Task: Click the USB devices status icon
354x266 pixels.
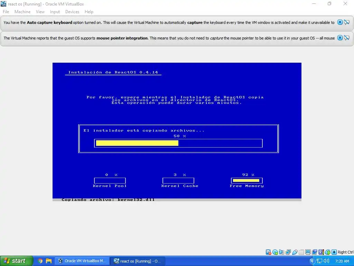Action: pos(295,252)
